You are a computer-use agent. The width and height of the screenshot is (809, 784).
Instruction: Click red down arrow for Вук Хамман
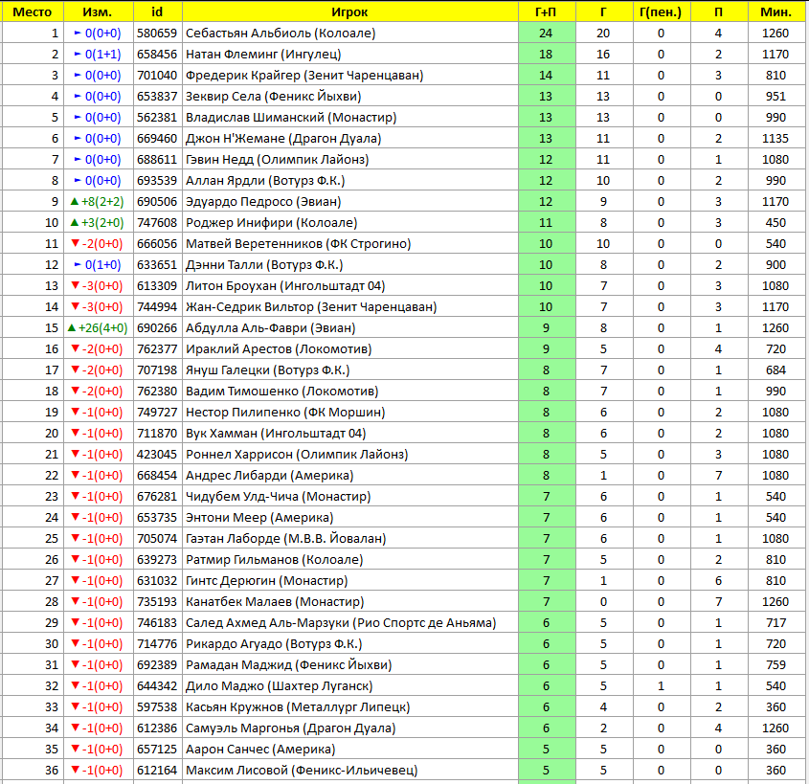76,433
